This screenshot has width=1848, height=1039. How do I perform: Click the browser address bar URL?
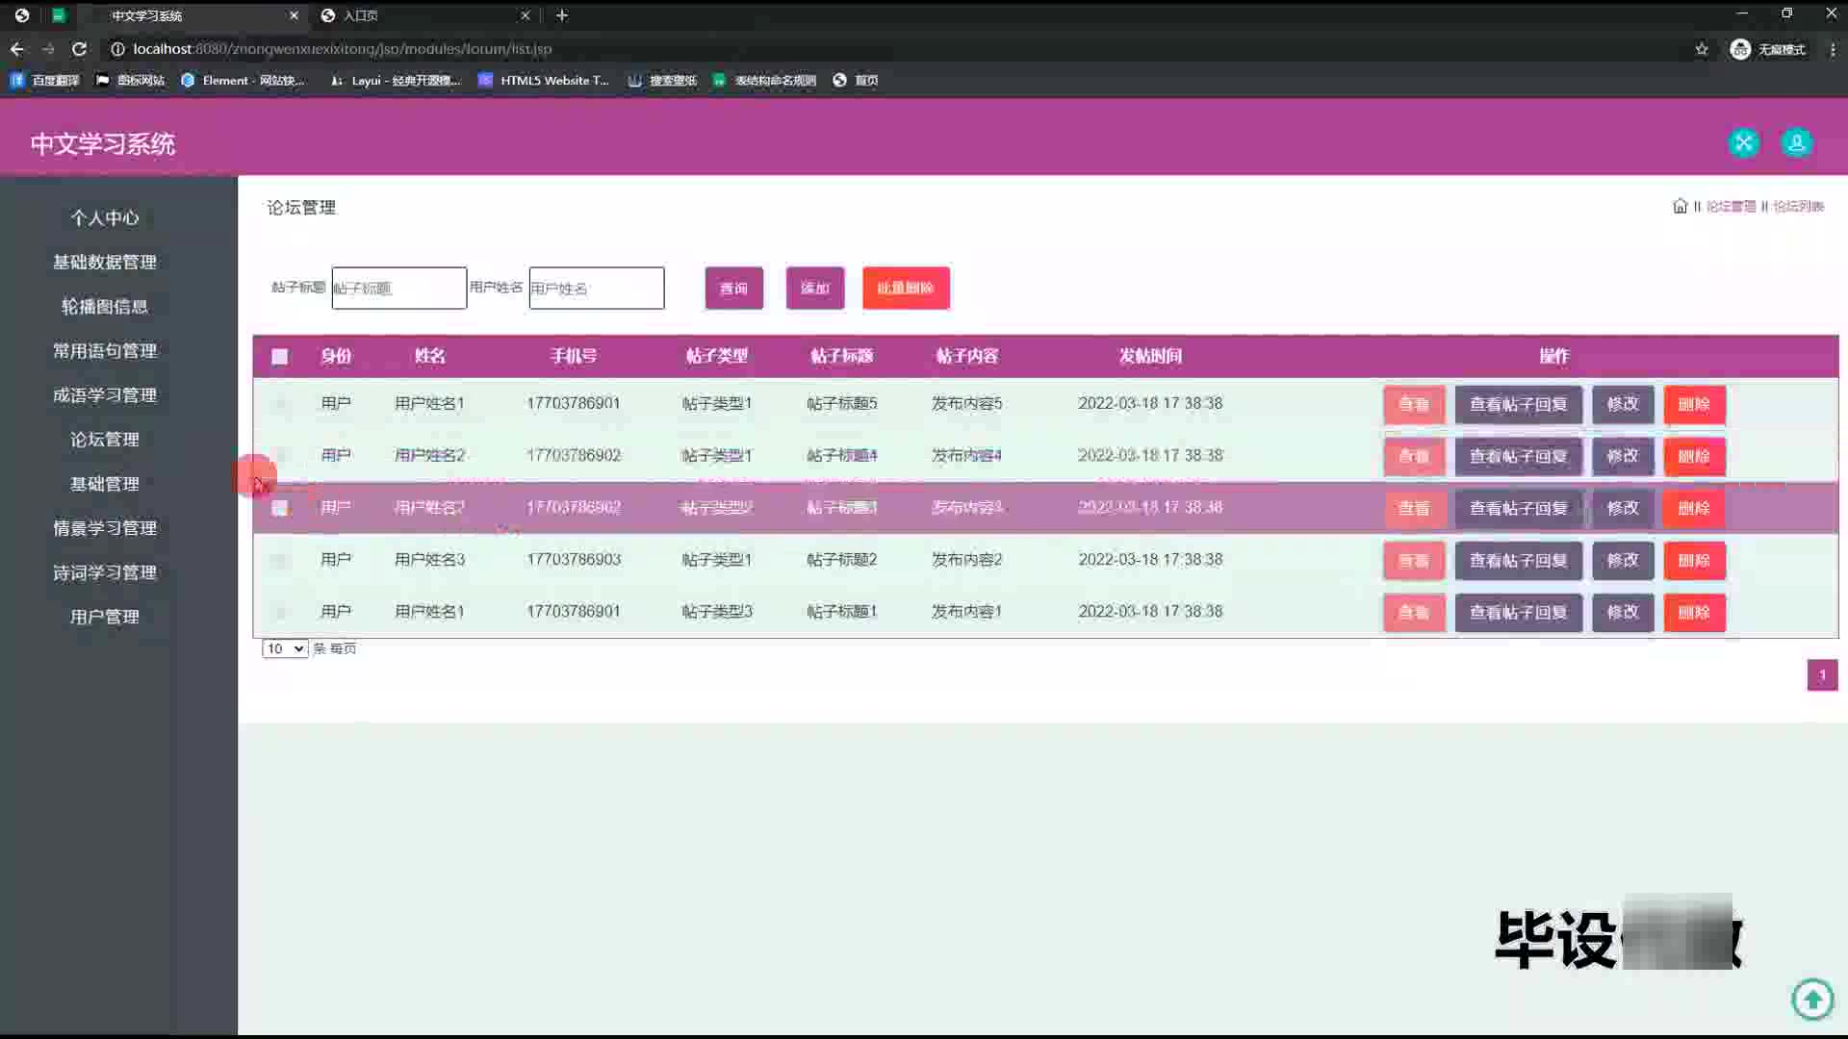tap(343, 49)
